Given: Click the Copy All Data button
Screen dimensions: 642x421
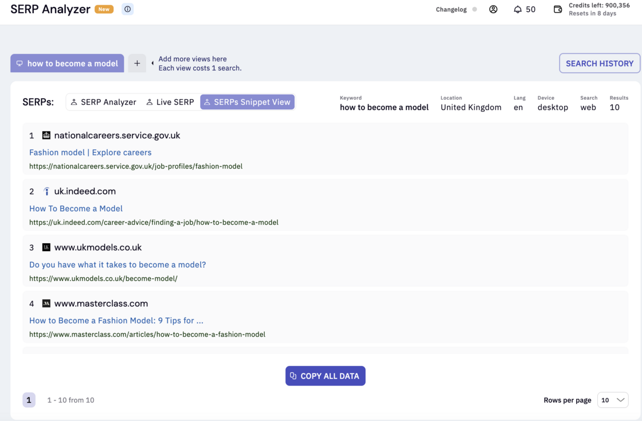Looking at the screenshot, I should click(326, 376).
